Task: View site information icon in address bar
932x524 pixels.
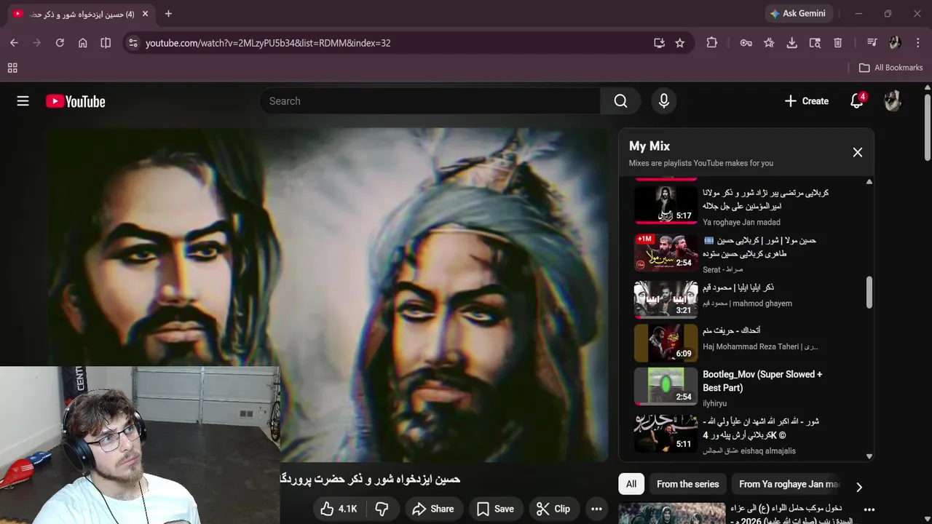Action: pos(133,43)
